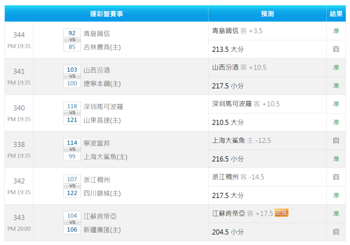Click the score 103 for 山西汾酒

[72, 70]
